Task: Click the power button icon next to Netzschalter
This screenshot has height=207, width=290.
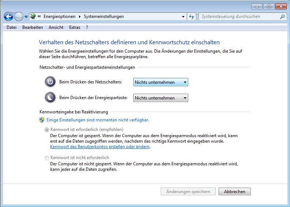Action: tap(50, 82)
